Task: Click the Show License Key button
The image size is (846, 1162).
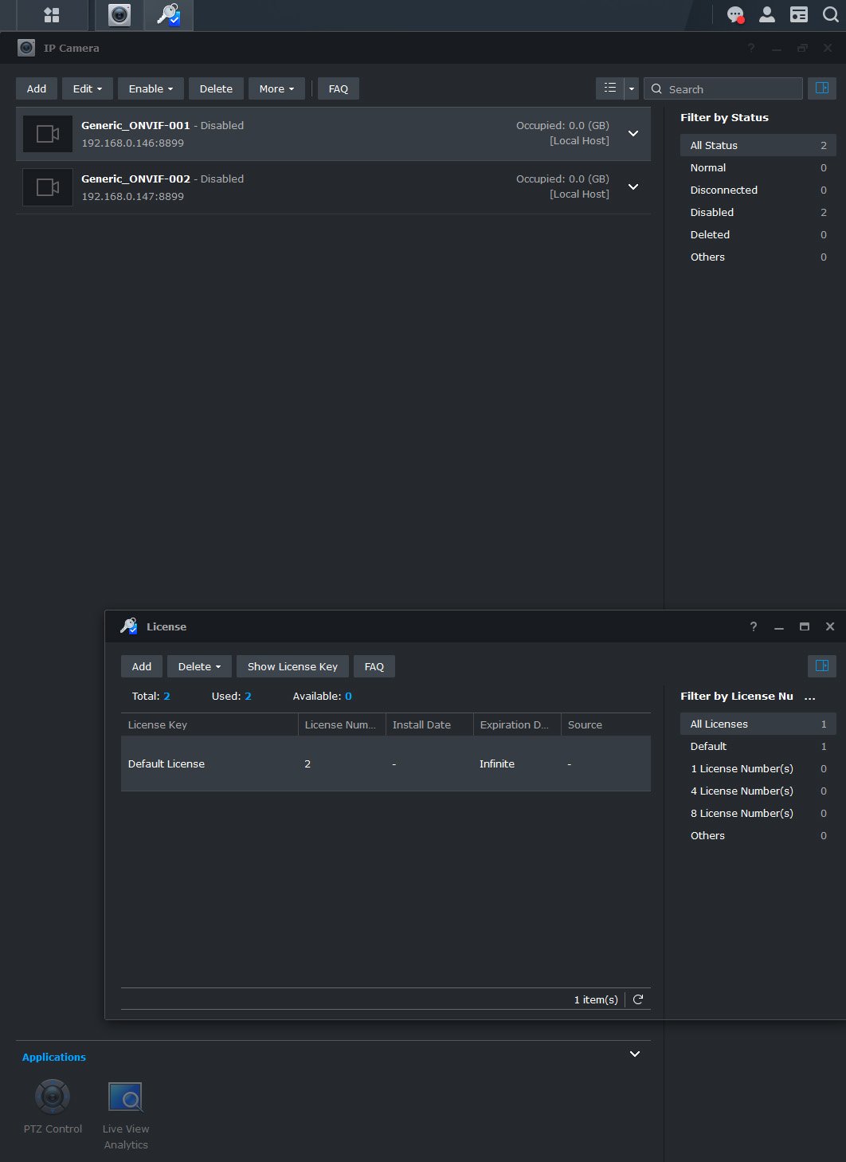Action: (292, 666)
